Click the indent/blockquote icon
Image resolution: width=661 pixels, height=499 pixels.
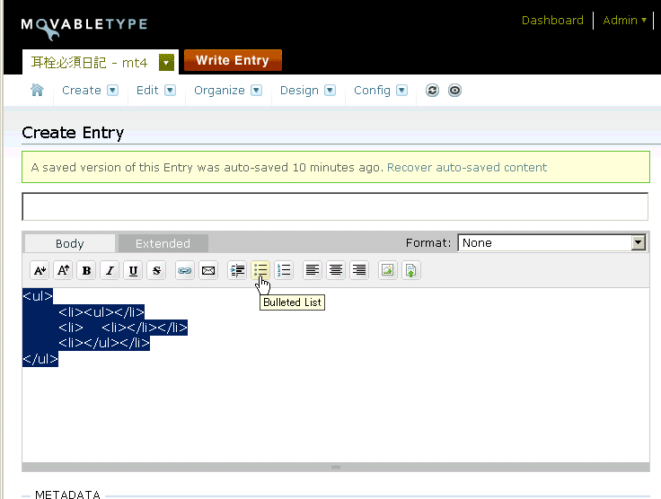pyautogui.click(x=237, y=270)
